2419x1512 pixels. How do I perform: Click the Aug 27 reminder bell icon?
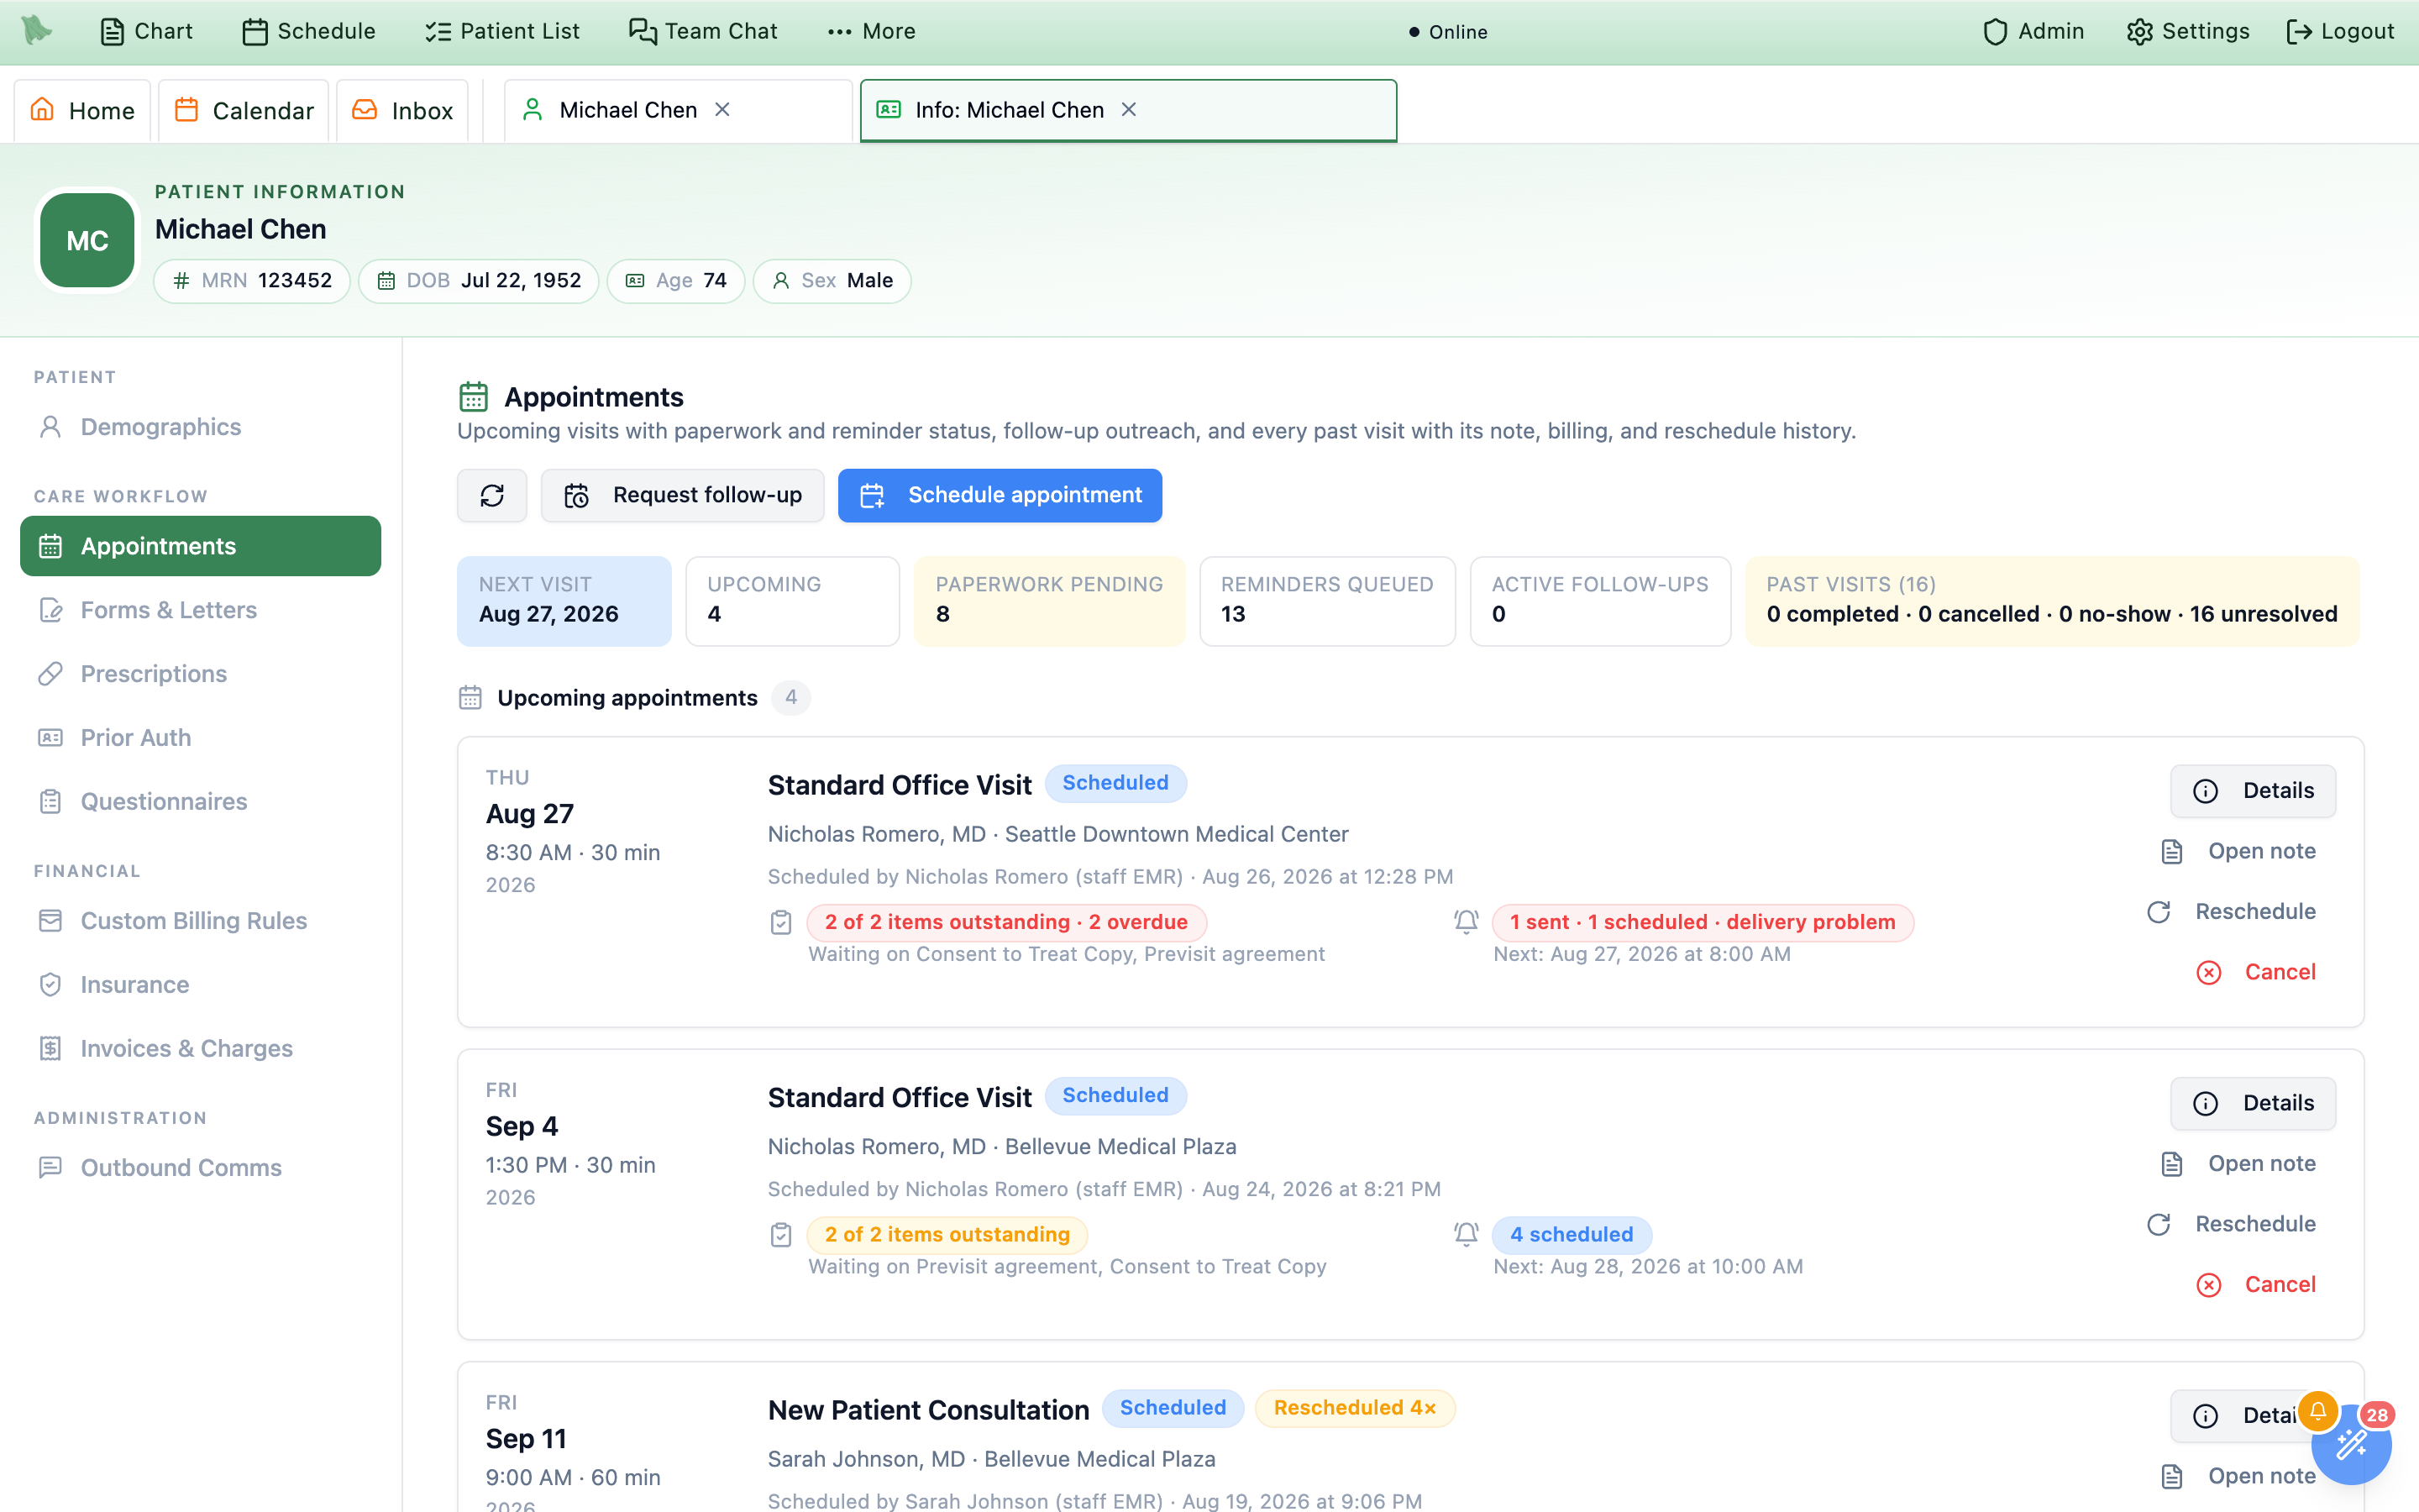point(1467,922)
